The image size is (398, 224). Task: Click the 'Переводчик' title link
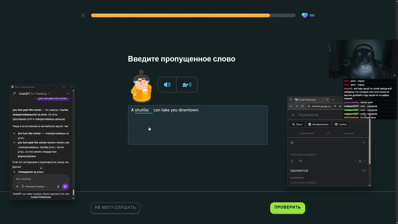point(308,115)
